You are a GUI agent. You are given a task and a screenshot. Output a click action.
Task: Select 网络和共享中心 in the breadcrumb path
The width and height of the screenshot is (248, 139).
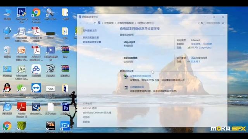point(146,23)
